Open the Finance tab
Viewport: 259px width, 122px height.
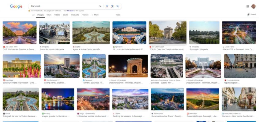tap(85, 15)
